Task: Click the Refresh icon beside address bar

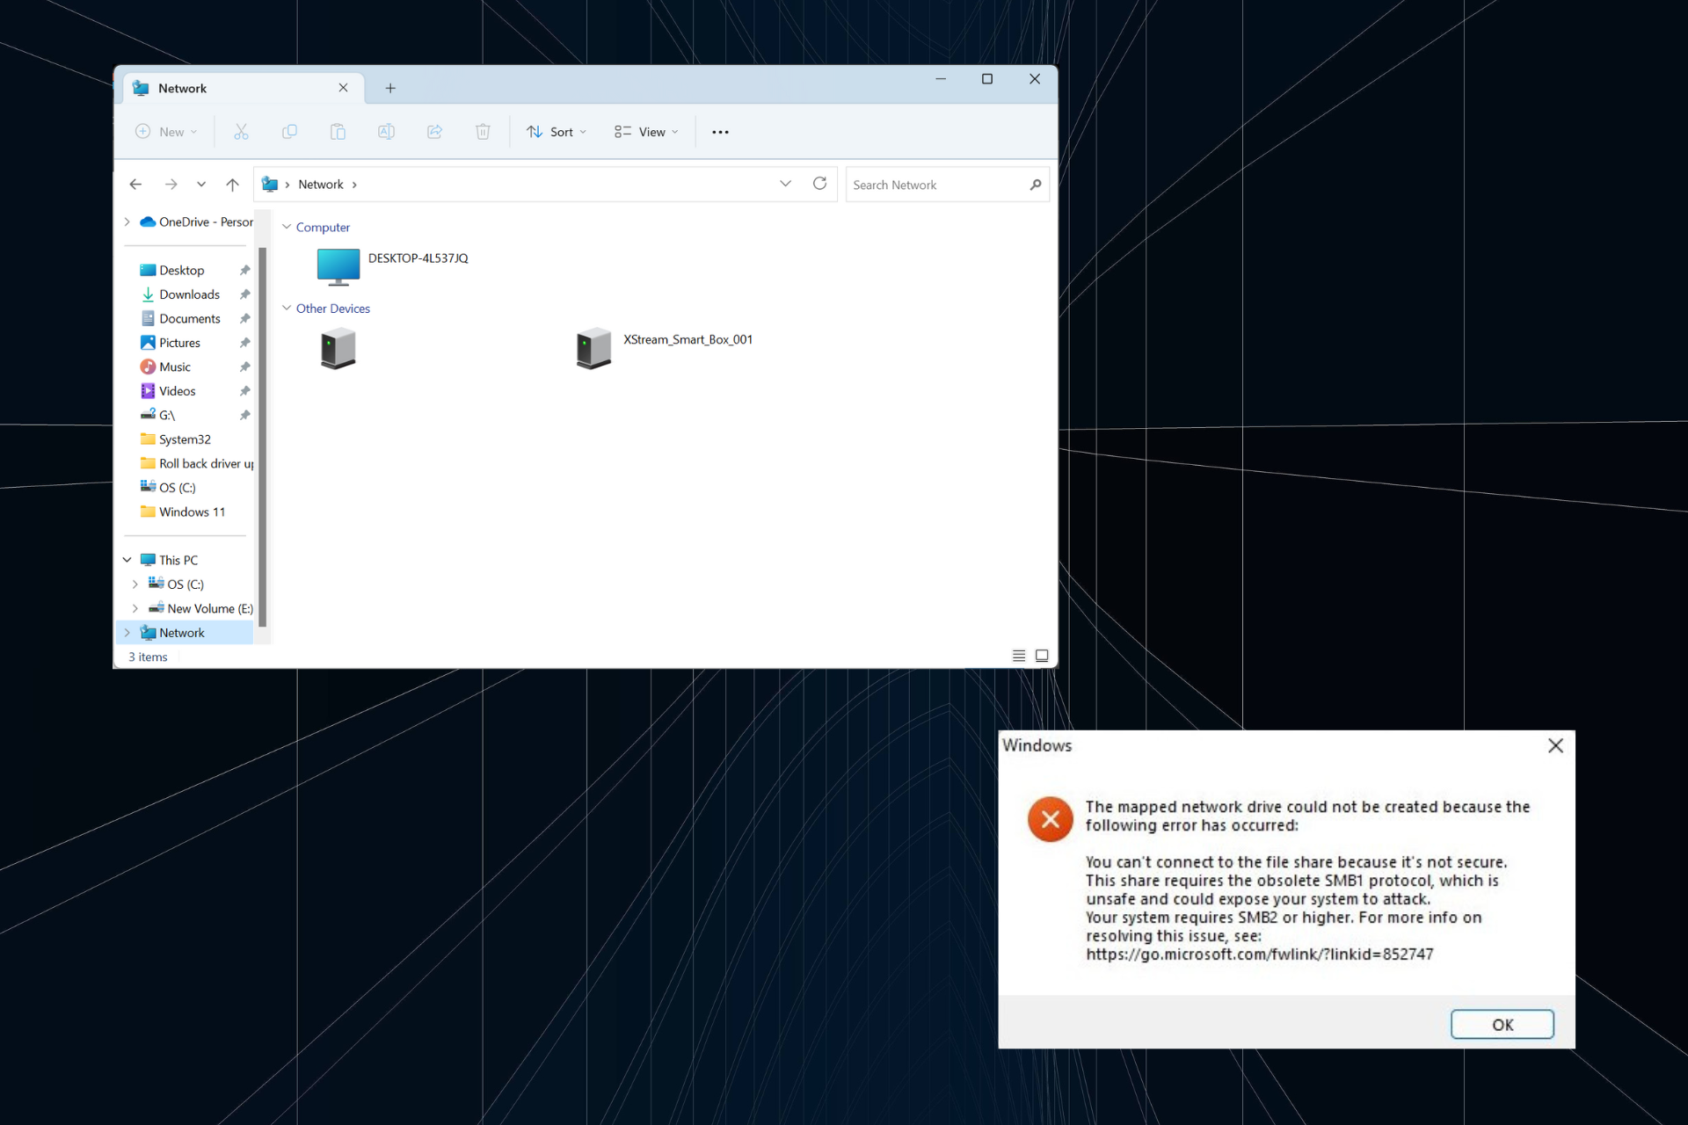Action: point(819,184)
